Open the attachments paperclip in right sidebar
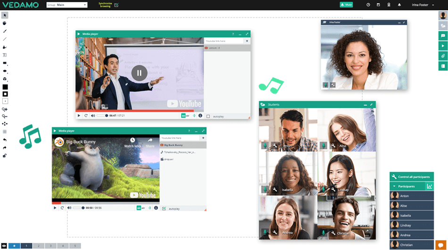 click(443, 56)
